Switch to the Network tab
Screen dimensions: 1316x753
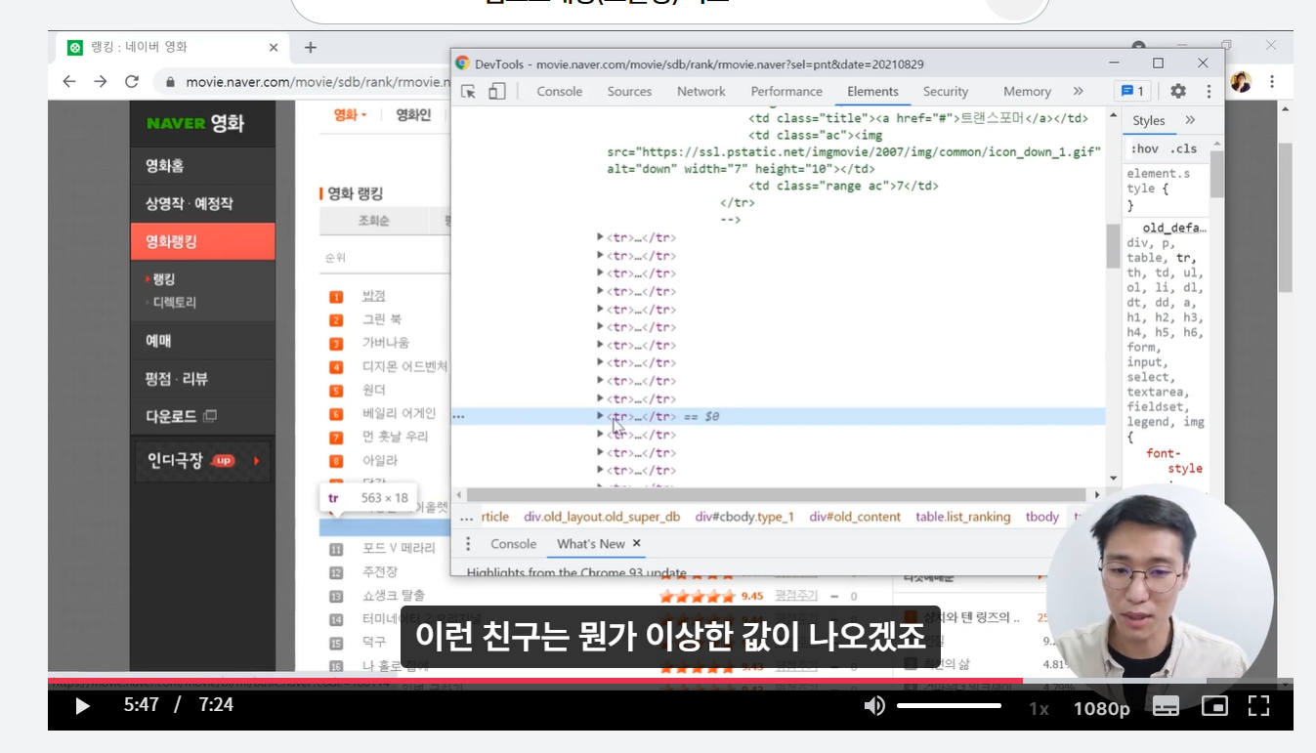(x=701, y=91)
